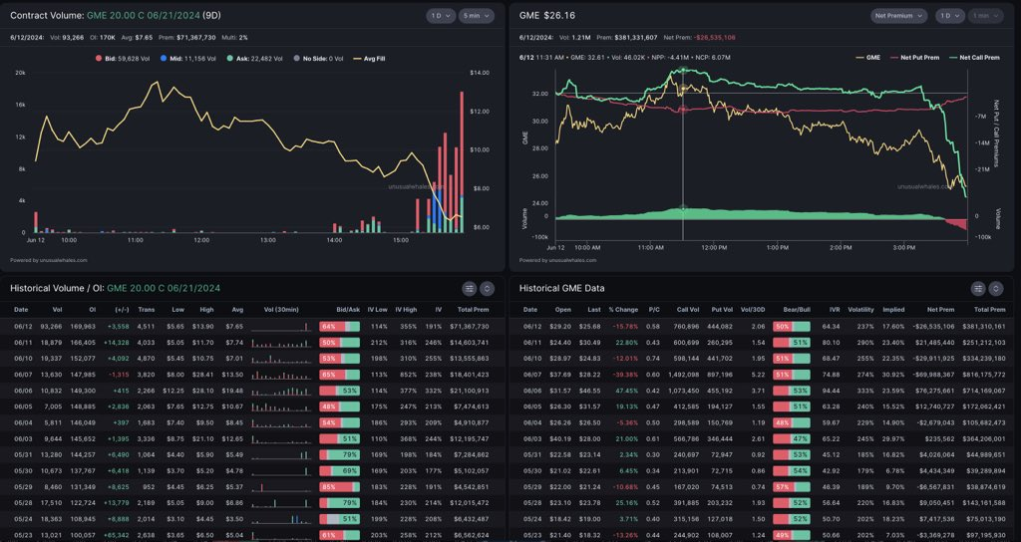Click the expand/collapse arrows icon in Historical Volume / OI
Screen dimensions: 1021x542
[487, 288]
